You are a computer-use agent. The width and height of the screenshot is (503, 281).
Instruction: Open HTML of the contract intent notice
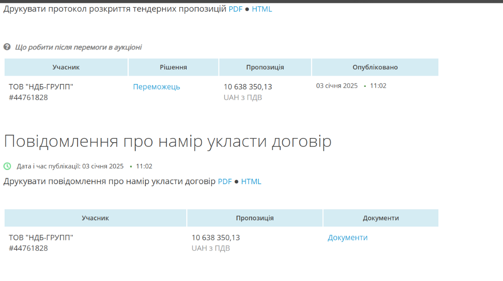pyautogui.click(x=251, y=182)
